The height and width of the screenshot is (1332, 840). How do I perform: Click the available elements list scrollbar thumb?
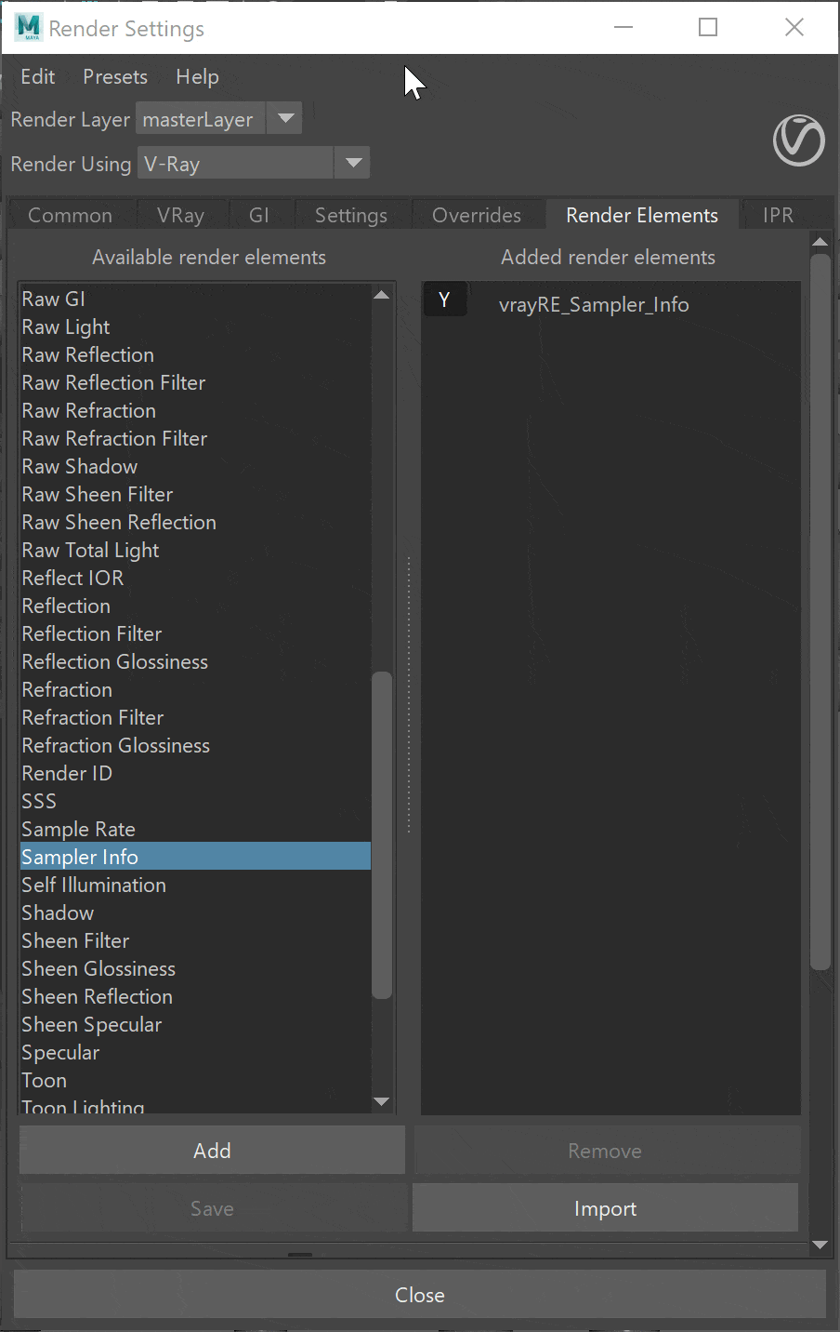tap(381, 835)
